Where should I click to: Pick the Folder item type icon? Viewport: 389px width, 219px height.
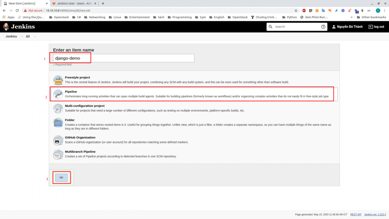click(x=58, y=123)
